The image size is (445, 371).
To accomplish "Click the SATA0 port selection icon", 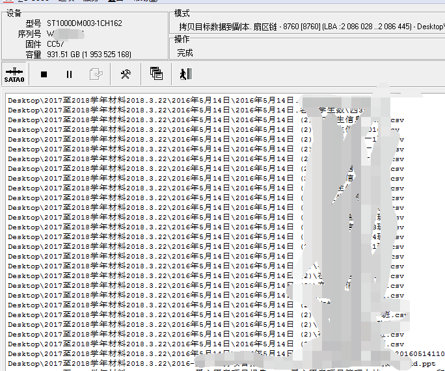I will [14, 74].
